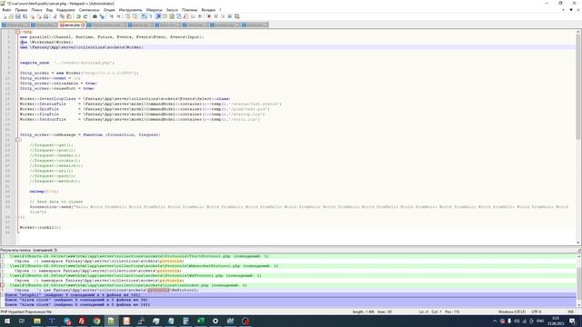
Task: Collapse the function fold marker at line 22
Action: (17, 140)
